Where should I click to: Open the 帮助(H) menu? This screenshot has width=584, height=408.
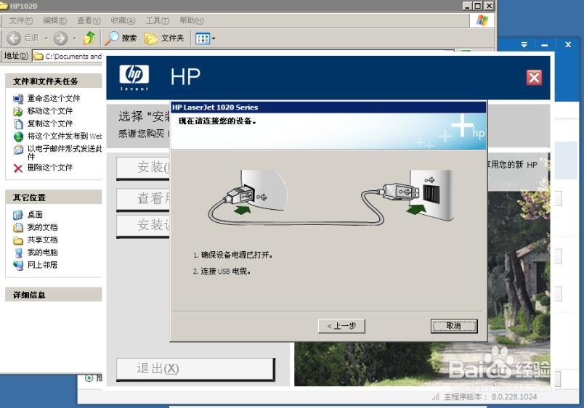[x=192, y=20]
